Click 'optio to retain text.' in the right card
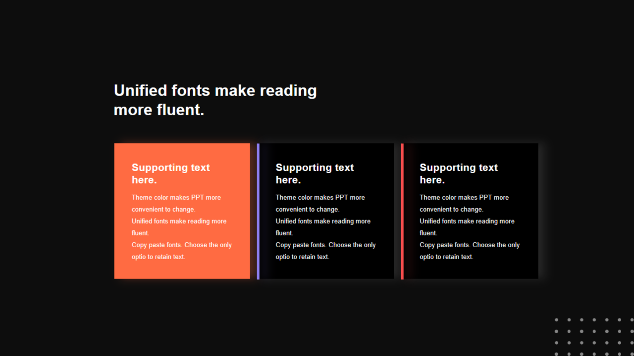This screenshot has width=634, height=356. click(446, 257)
